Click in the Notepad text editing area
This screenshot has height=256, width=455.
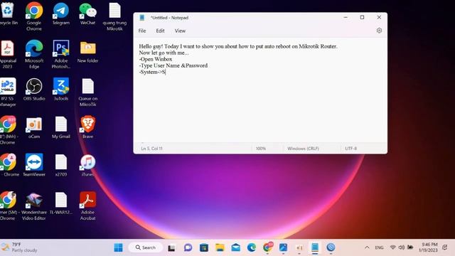tap(260, 90)
